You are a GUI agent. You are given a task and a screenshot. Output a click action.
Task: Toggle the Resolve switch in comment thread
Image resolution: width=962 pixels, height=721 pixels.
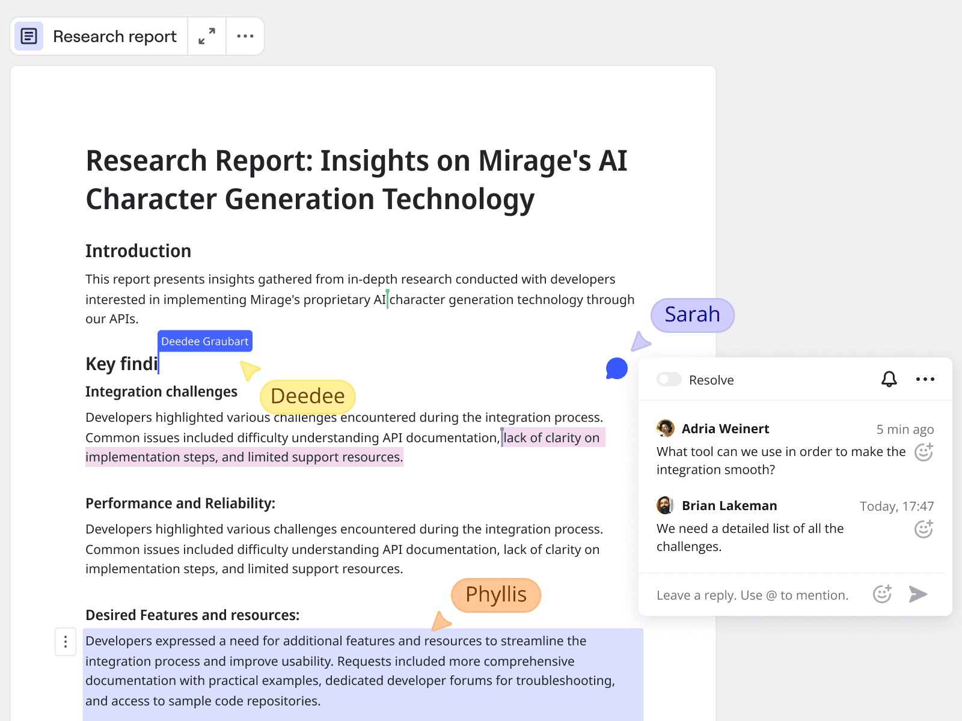point(669,380)
